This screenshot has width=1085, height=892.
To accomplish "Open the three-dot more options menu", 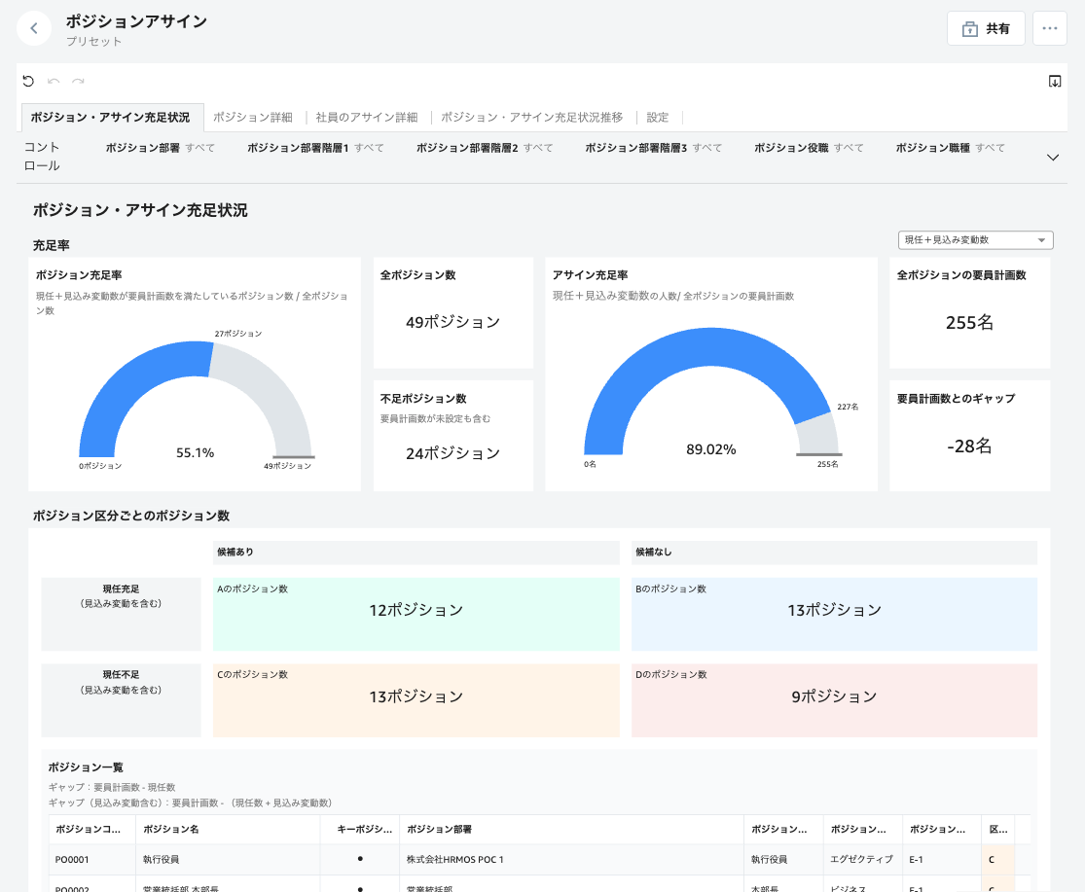I will [1049, 29].
